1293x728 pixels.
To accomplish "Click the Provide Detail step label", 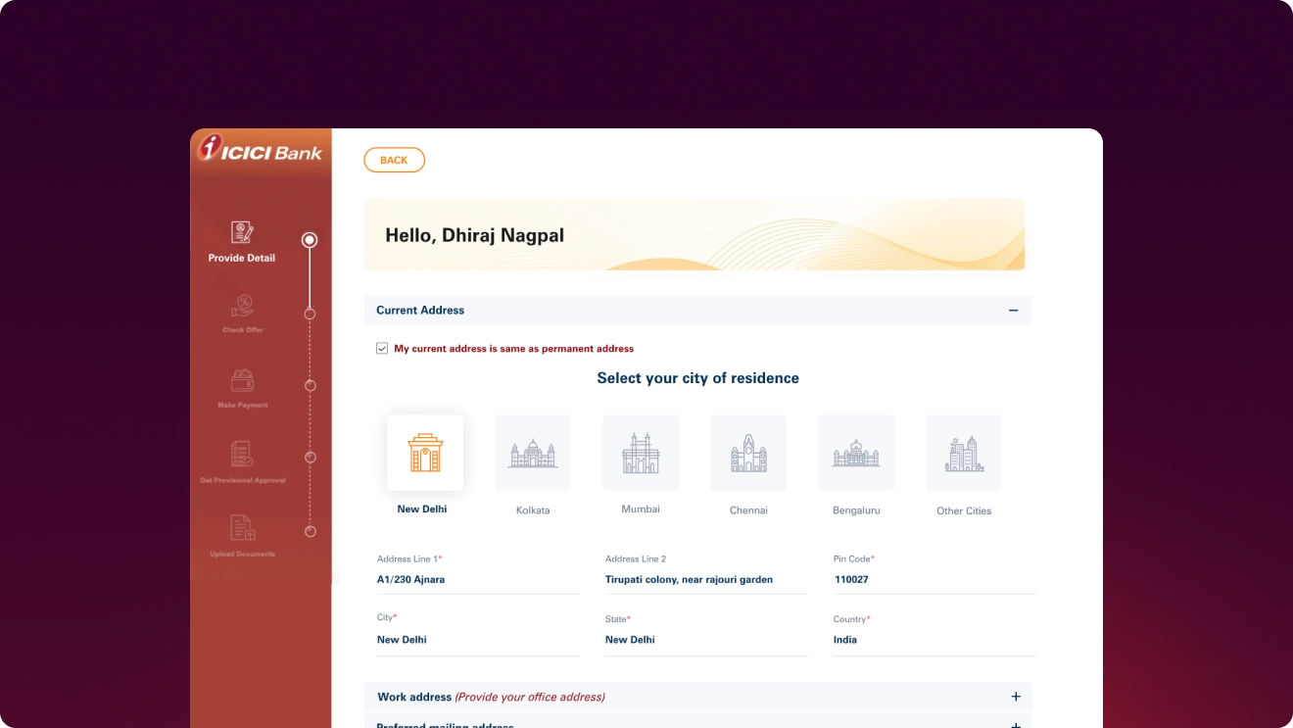I will point(242,259).
